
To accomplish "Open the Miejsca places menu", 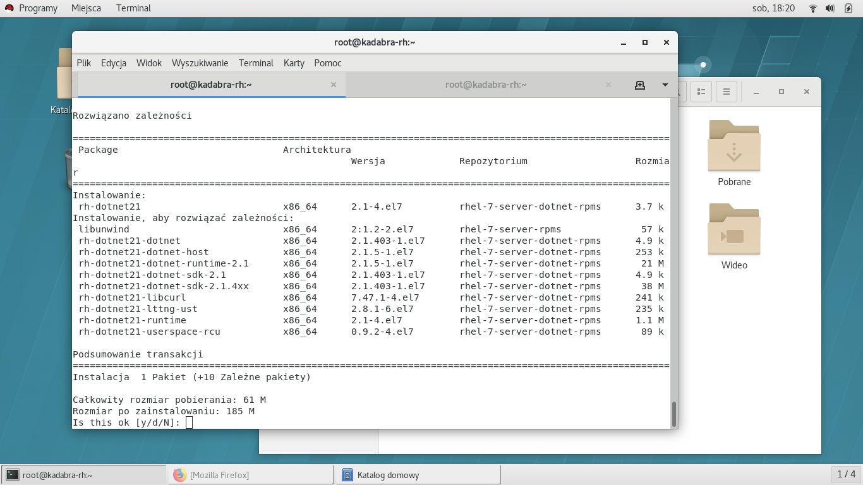I will [86, 8].
